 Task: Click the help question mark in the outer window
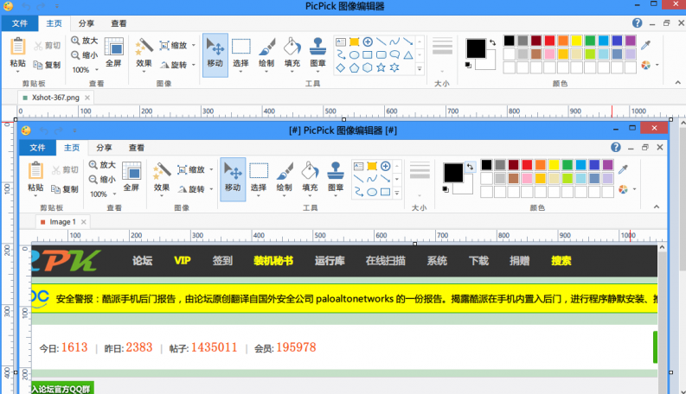pos(637,23)
